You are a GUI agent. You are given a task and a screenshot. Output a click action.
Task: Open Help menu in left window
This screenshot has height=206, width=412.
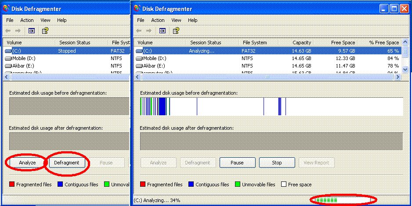point(62,20)
